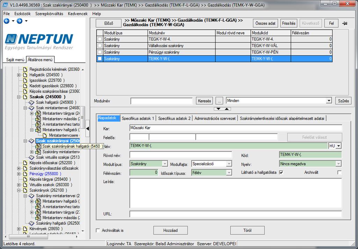Expand the Pénzügy (255800) tree node
Viewport: 358px width, 249px height.
coord(19,174)
